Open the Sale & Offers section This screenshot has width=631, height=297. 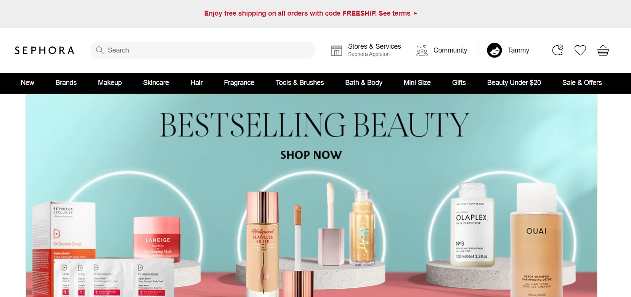click(x=582, y=83)
